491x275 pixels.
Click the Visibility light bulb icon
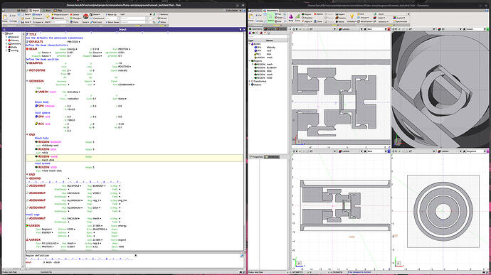(352, 16)
